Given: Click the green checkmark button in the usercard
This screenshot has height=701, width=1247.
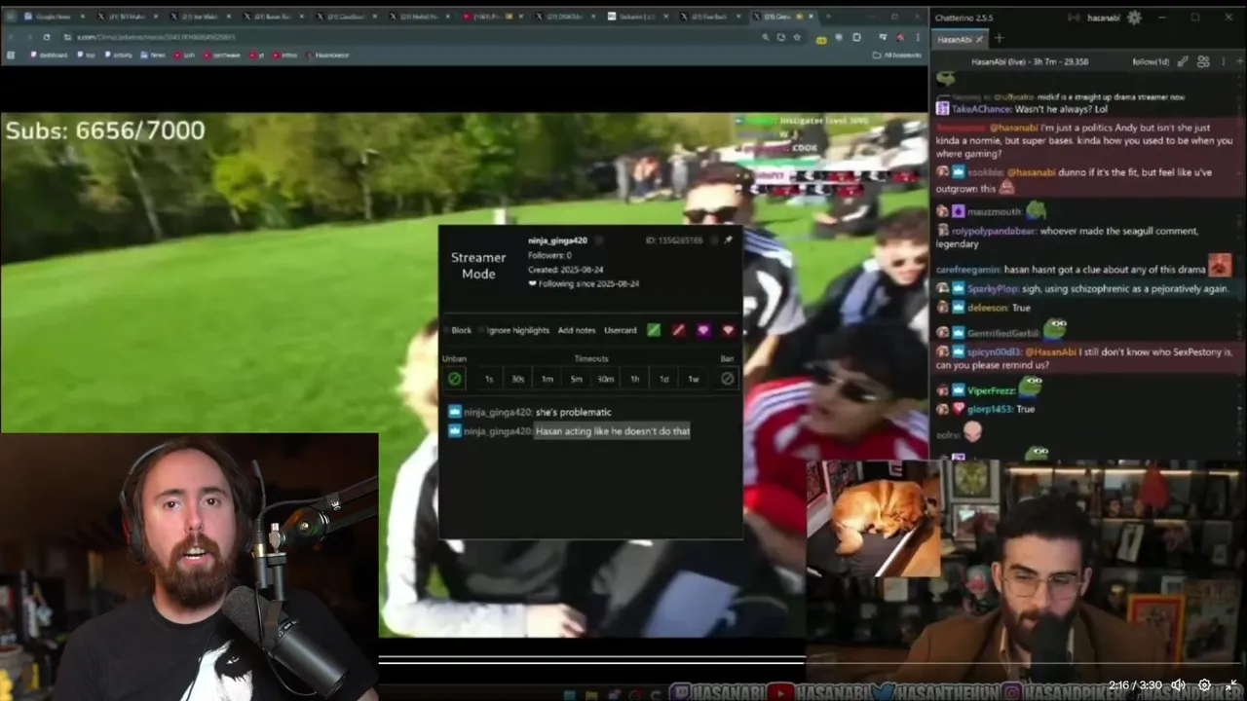Looking at the screenshot, I should click(654, 330).
